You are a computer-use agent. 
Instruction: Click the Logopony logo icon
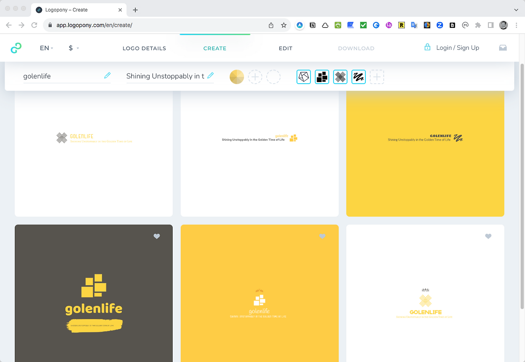16,48
